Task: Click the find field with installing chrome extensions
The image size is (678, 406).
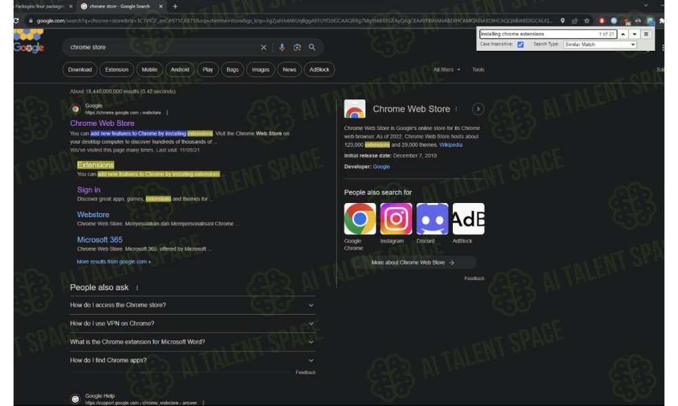Action: pos(547,34)
